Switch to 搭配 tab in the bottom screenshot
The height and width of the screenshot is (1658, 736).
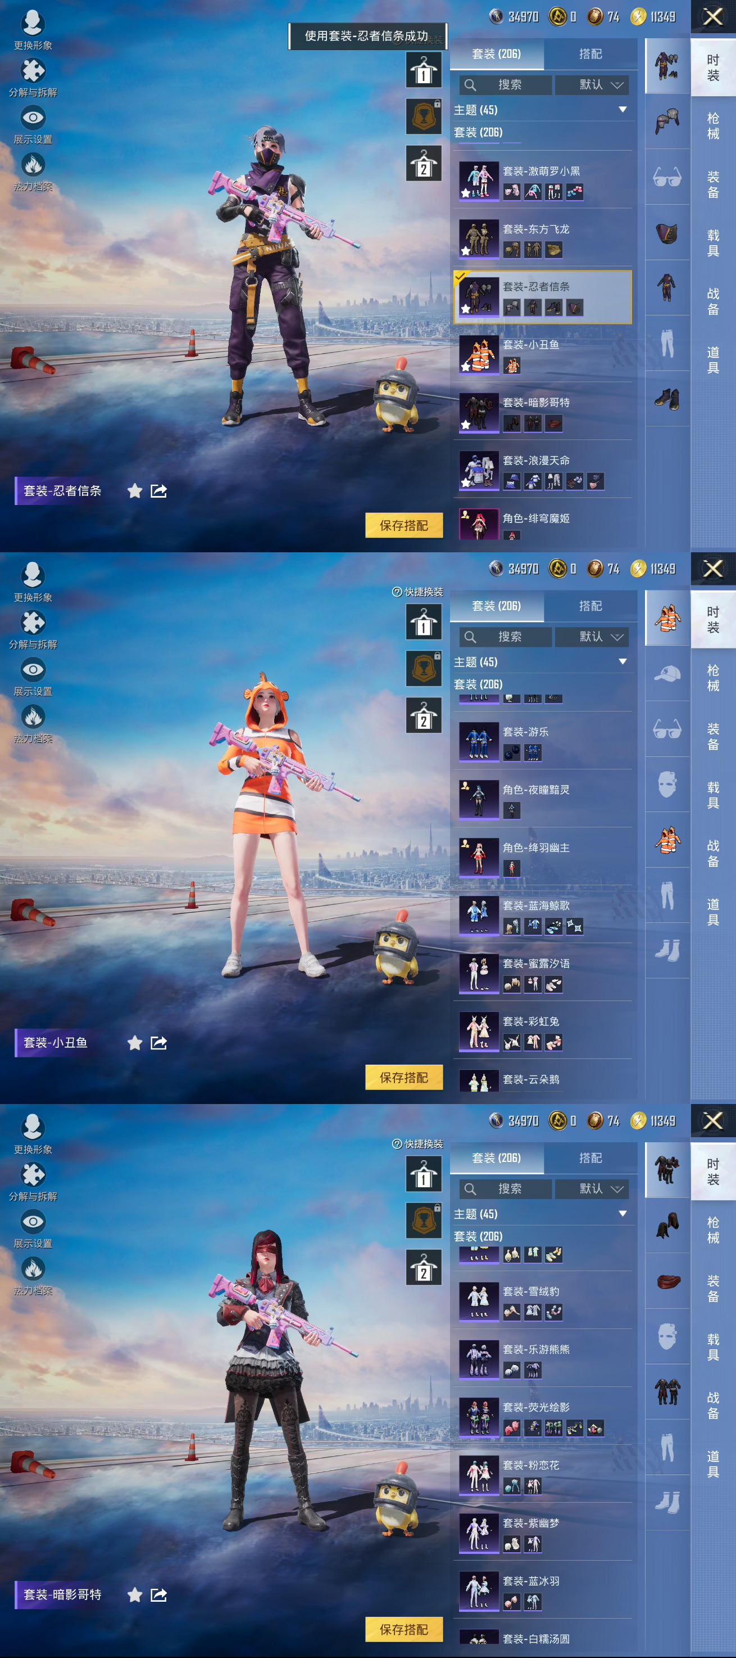point(590,1158)
